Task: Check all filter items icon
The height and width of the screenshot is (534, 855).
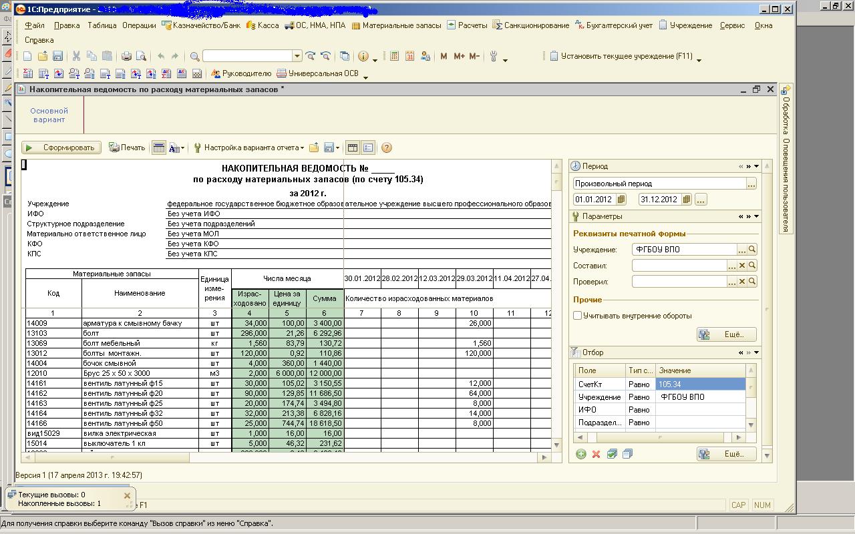Action: (612, 454)
